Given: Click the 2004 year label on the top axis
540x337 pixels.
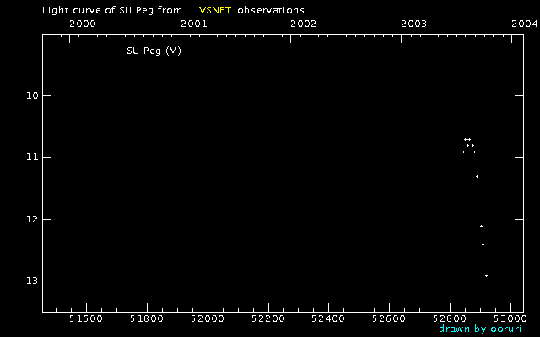Looking at the screenshot, I should point(524,24).
